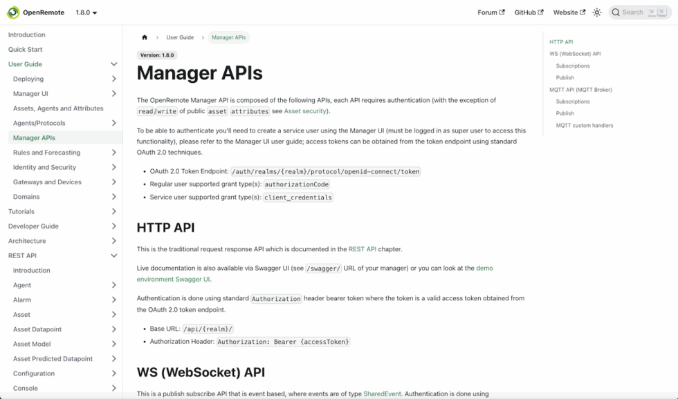Click inside the search input field
The image size is (678, 399).
636,12
